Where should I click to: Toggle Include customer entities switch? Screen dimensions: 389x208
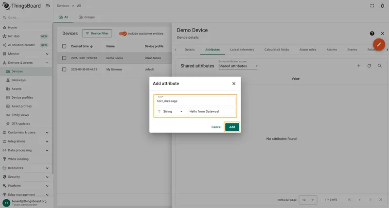(123, 34)
